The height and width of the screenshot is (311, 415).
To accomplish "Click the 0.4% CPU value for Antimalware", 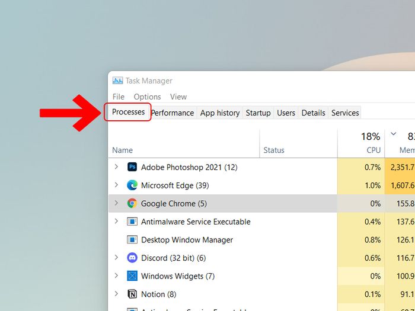I will click(372, 222).
